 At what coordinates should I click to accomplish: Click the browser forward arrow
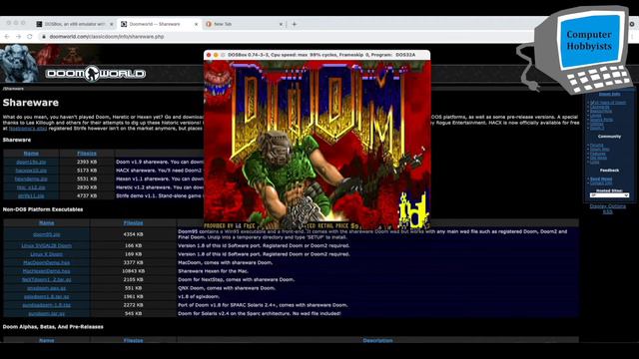tap(18, 36)
